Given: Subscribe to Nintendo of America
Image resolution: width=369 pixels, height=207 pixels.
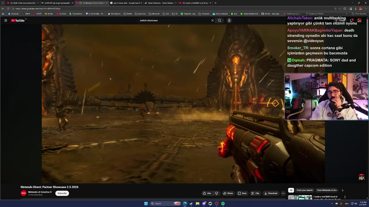Looking at the screenshot, I should 62,193.
